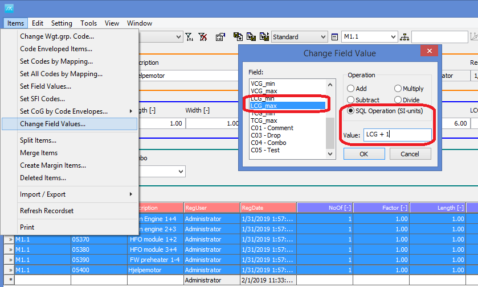Viewport: 478px width, 287px height.
Task: Choose Set Field Values... entry
Action: coord(70,86)
